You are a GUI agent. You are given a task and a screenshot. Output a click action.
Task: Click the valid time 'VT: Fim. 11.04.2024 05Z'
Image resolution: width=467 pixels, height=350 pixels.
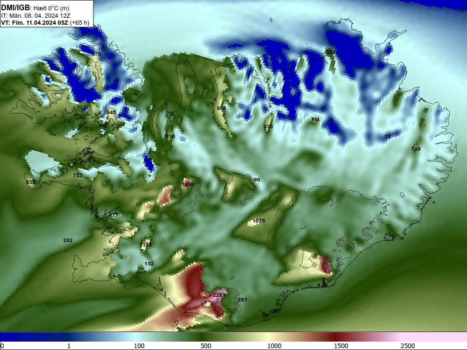(35, 23)
